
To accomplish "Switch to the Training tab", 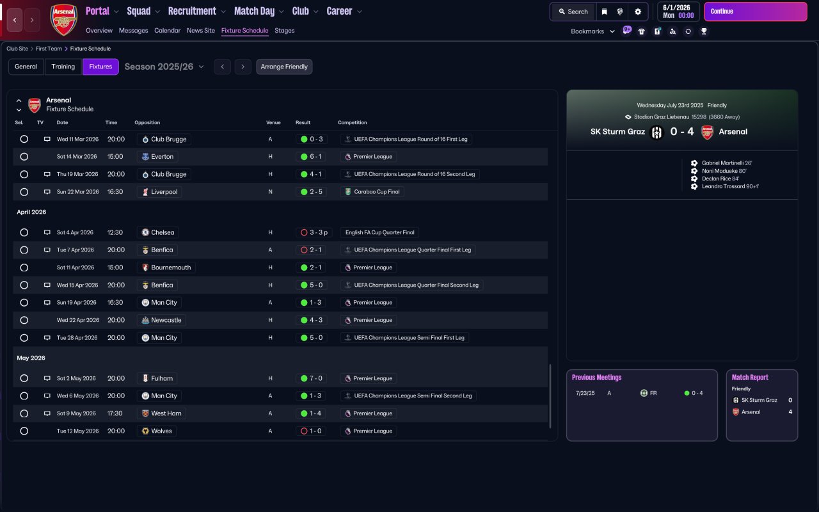I will (x=63, y=67).
